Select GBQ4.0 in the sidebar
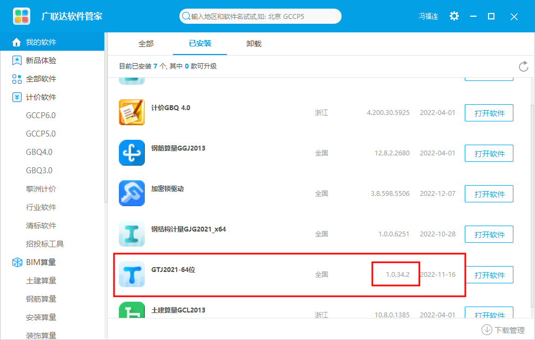This screenshot has height=340, width=535. coord(39,152)
